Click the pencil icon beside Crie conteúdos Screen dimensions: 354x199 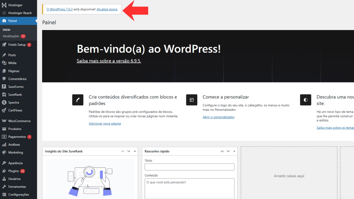pos(78,100)
